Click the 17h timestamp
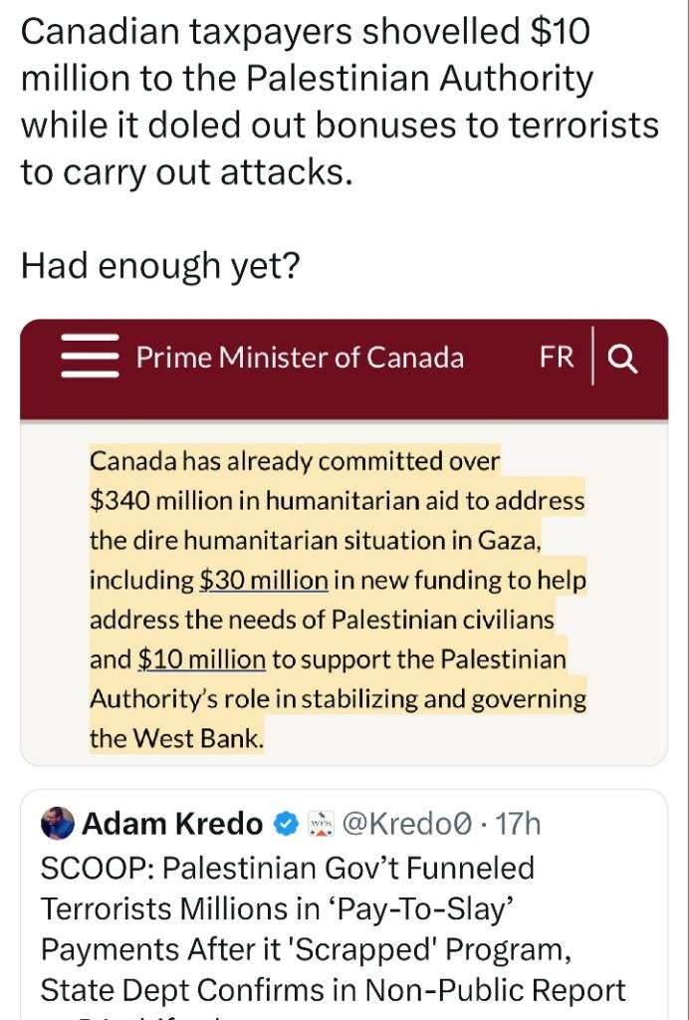The image size is (689, 1020). pyautogui.click(x=518, y=824)
